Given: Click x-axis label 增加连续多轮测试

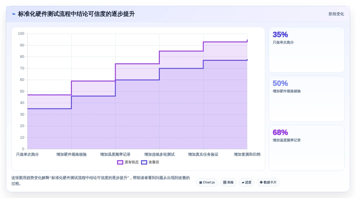Looking at the screenshot, I should [159, 154].
